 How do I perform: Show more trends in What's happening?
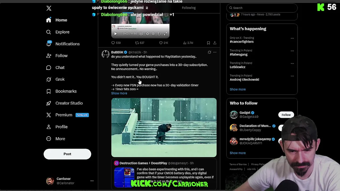(x=237, y=89)
